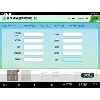Add a new photo with the plus tile
Screen dimensions: 100x100
(x=26, y=75)
